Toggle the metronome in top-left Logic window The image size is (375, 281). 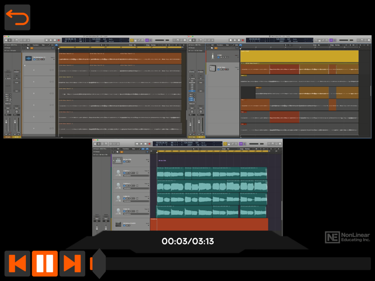coord(151,40)
